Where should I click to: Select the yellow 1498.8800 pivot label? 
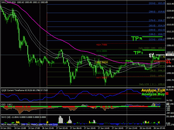[x=101, y=62]
